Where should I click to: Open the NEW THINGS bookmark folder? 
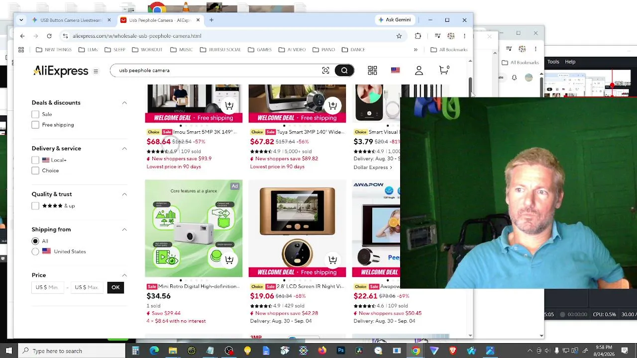54,50
